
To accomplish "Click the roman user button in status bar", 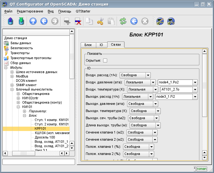I will point(202,169).
